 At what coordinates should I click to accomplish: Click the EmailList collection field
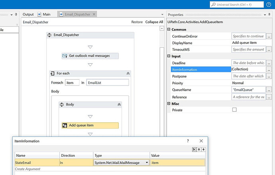[108, 83]
